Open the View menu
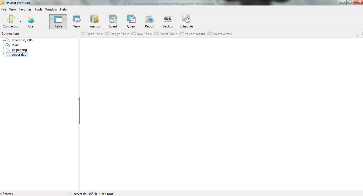The height and width of the screenshot is (196, 363). pos(12,9)
